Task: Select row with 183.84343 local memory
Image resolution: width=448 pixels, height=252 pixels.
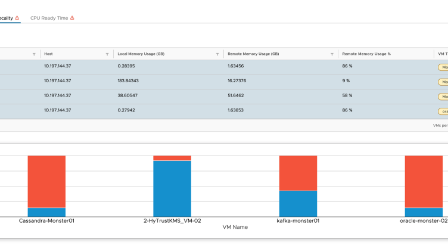Action: [224, 82]
